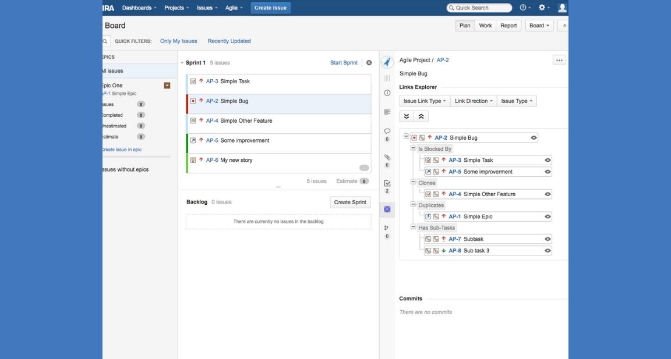The height and width of the screenshot is (359, 671).
Task: Collapse the Is Blocked By tree group
Action: click(413, 149)
